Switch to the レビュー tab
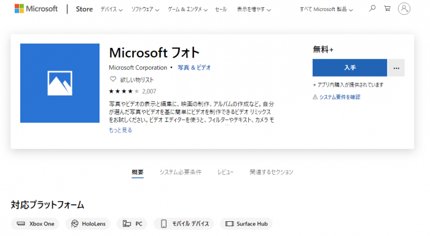This screenshot has width=430, height=236. coord(225,172)
